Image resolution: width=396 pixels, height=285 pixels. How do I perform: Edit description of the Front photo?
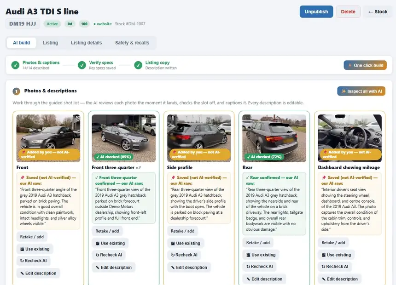click(38, 273)
